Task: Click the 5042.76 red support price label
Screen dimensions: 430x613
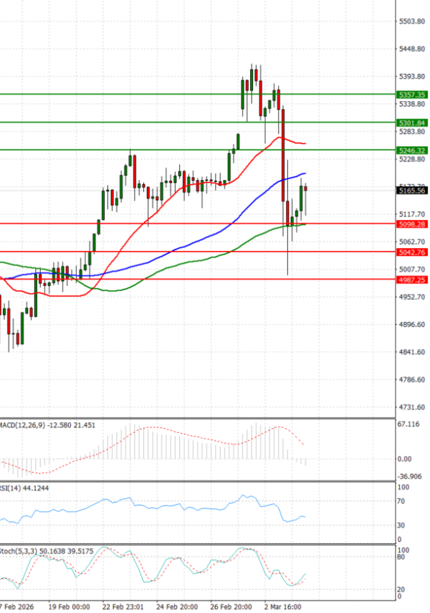Action: (411, 252)
